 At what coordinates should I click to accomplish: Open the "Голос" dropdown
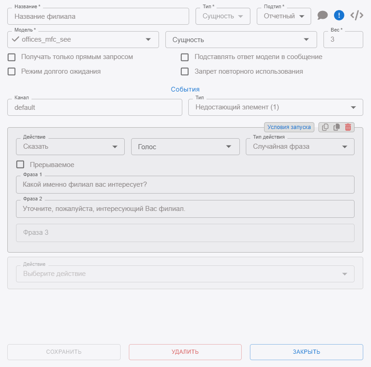click(185, 147)
